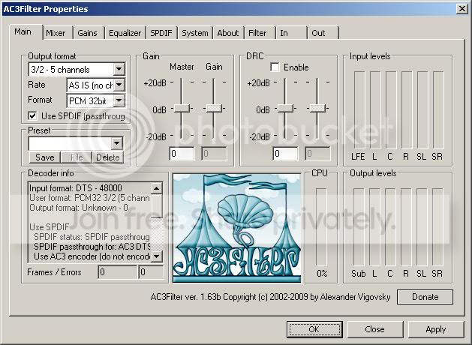The image size is (472, 345).
Task: Click the Master gain value field
Action: tap(182, 154)
